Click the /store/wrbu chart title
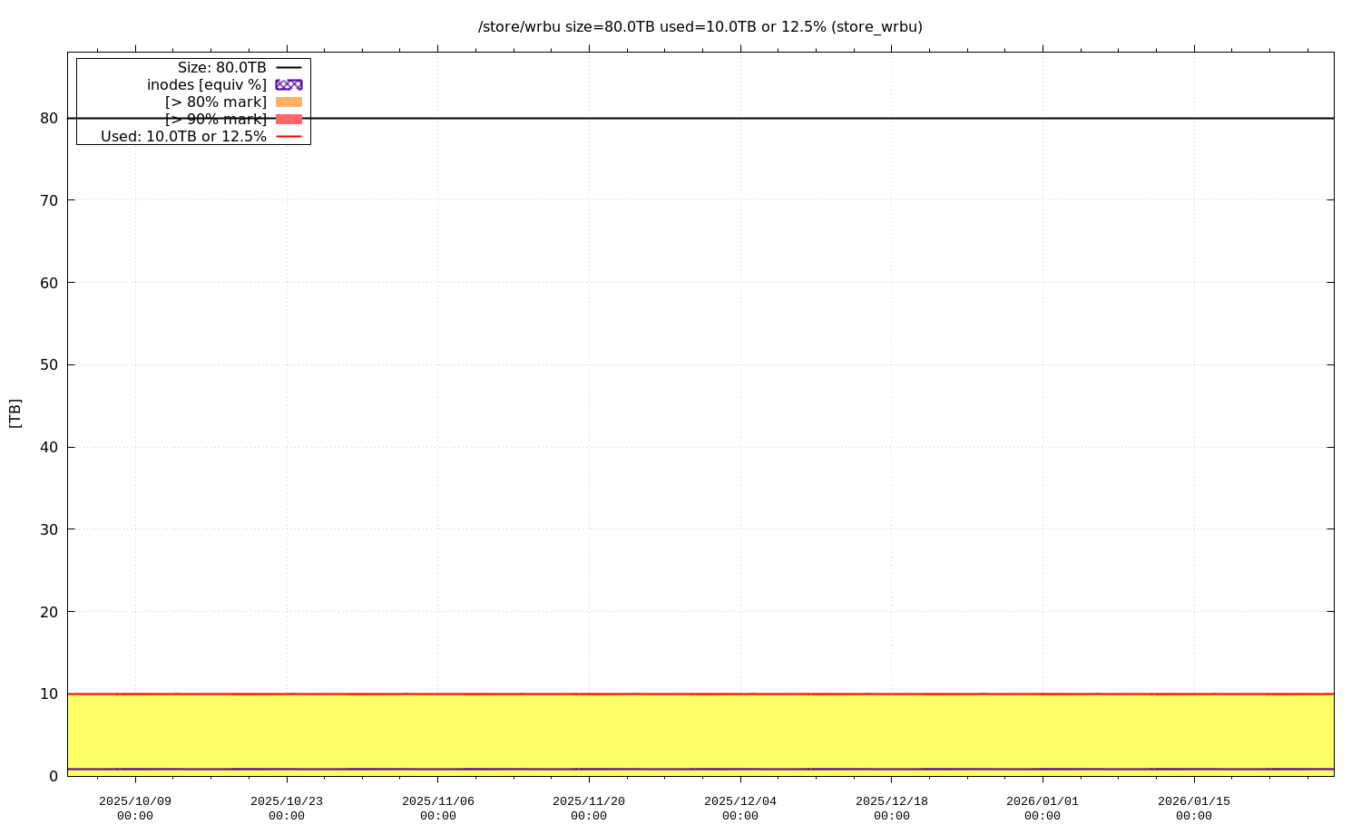Screen dimensions: 1361x834 click(x=700, y=27)
